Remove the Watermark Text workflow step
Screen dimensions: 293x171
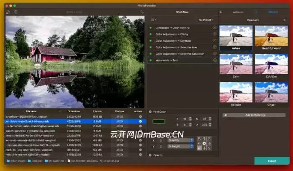[x=214, y=60]
